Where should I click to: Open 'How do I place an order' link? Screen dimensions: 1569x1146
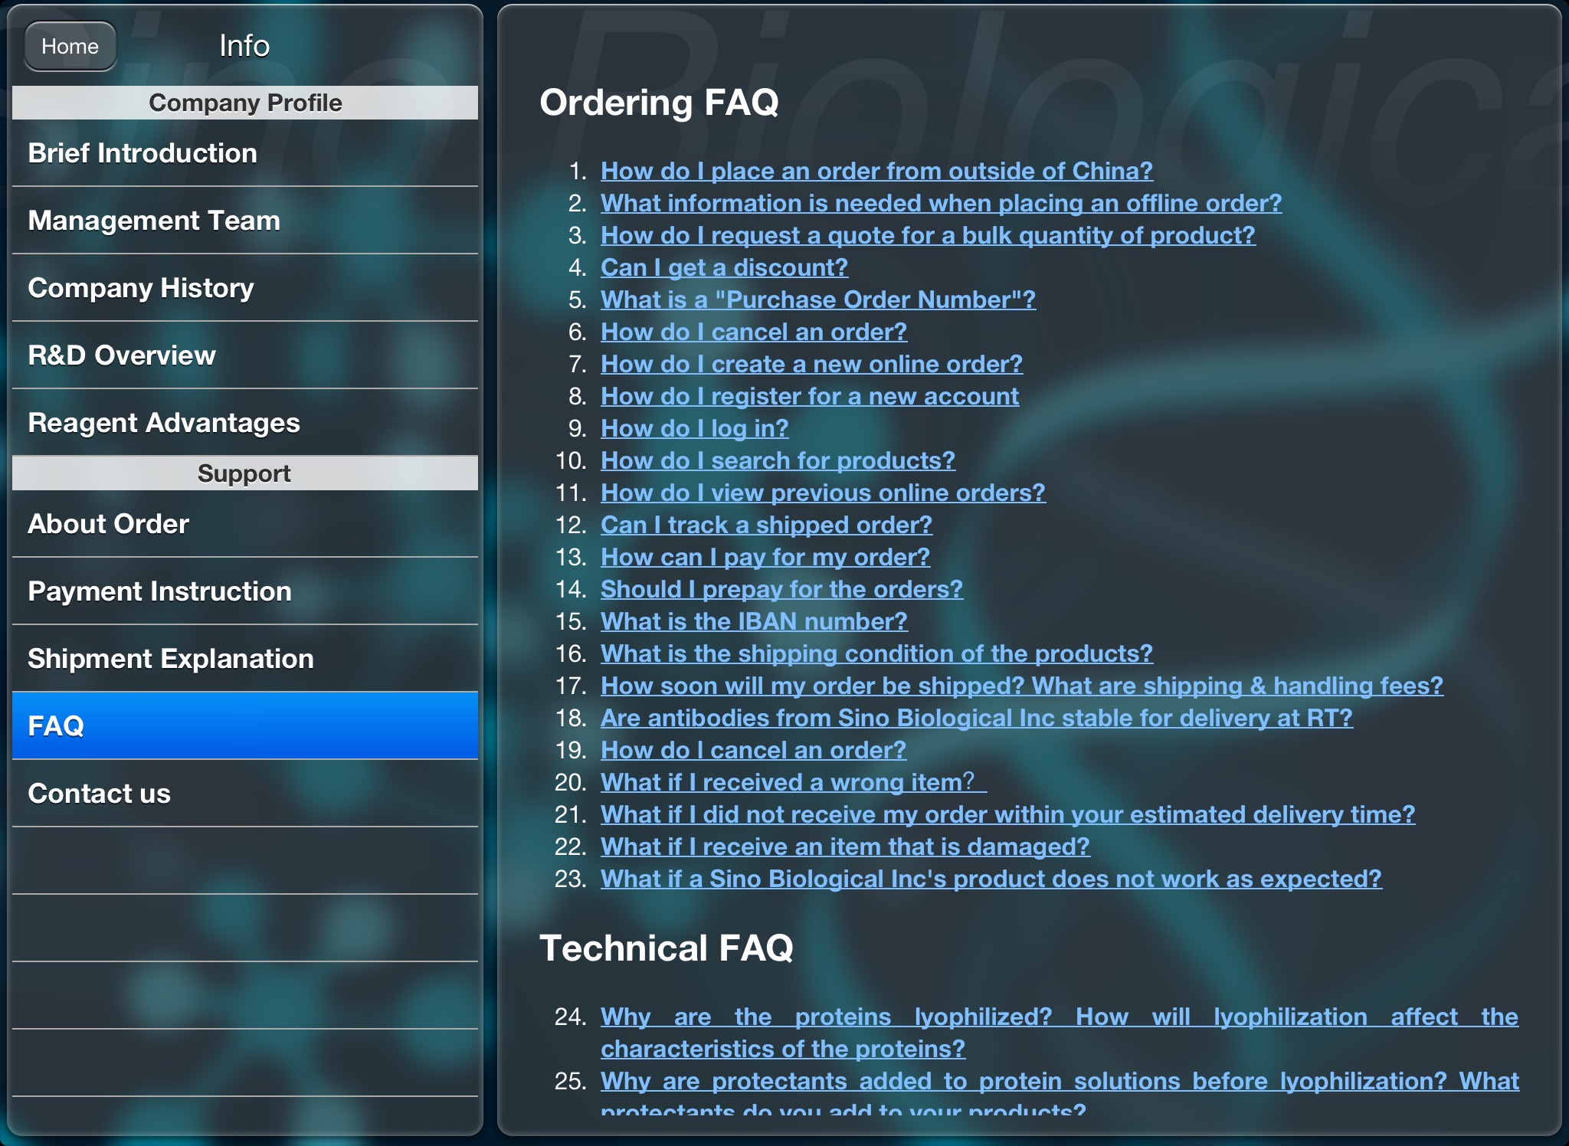[x=875, y=169]
